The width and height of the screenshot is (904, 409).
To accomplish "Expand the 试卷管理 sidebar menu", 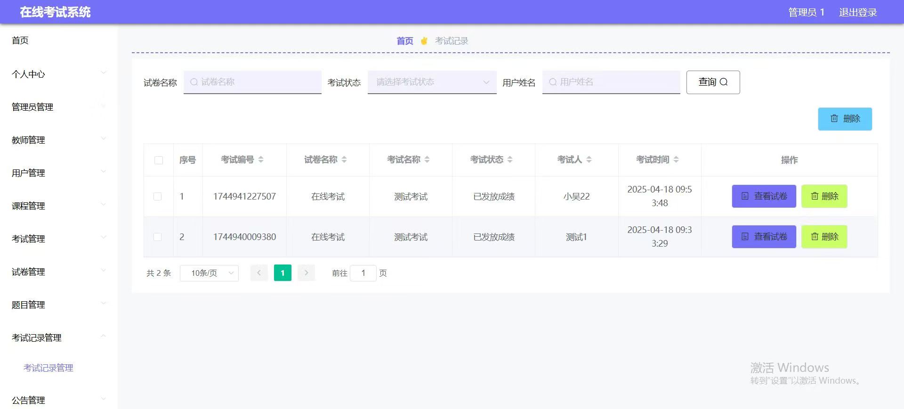I will pos(58,272).
